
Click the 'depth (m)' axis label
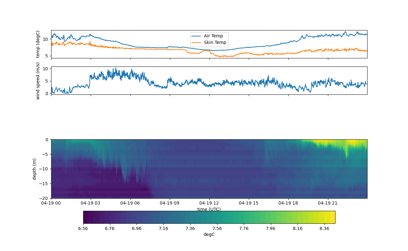tap(35, 169)
